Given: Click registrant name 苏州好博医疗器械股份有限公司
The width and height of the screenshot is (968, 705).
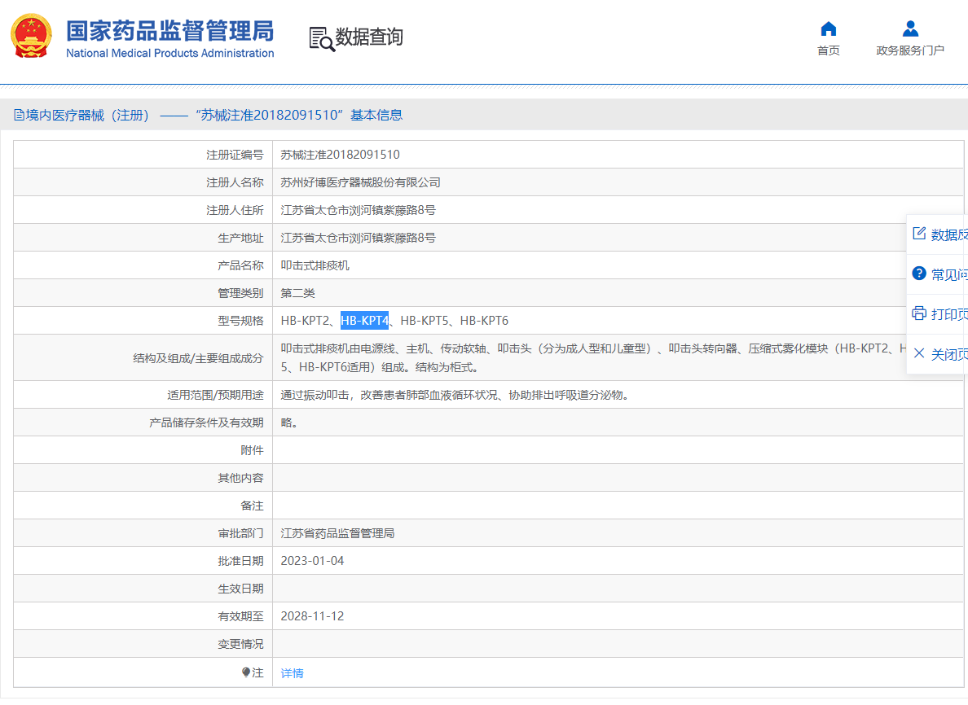Looking at the screenshot, I should 360,182.
